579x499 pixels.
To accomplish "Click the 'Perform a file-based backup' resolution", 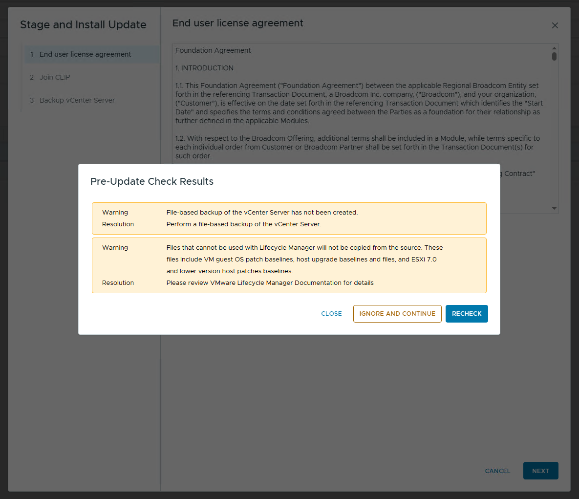I will click(244, 224).
